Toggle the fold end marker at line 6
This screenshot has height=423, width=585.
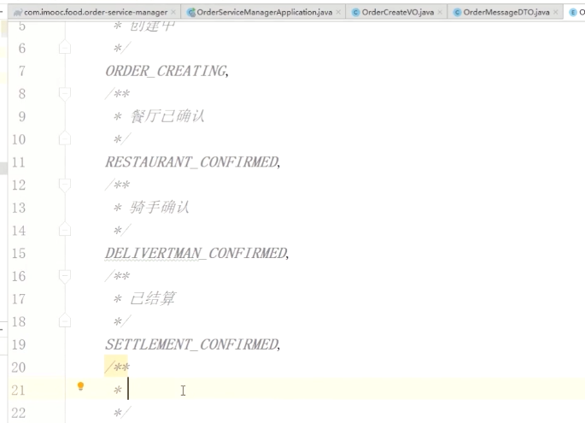point(65,47)
